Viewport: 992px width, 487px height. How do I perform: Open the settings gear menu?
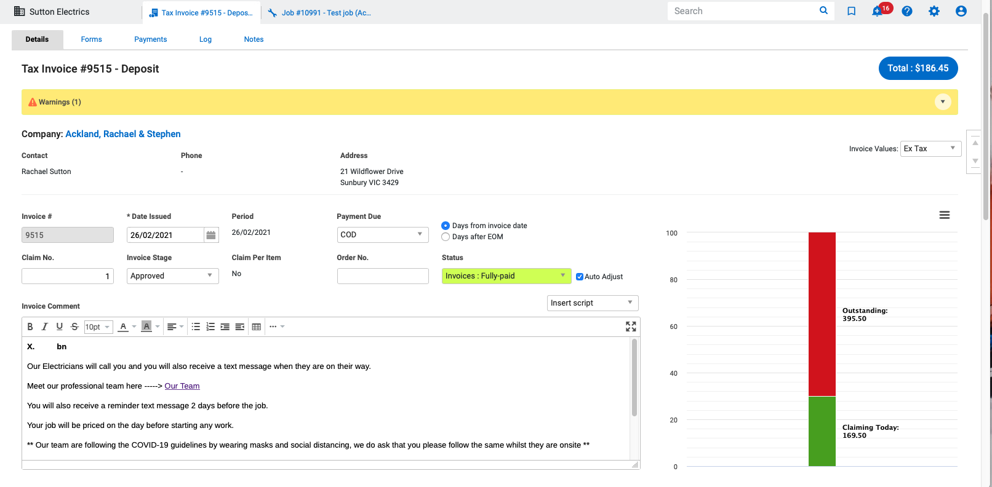[x=934, y=11]
